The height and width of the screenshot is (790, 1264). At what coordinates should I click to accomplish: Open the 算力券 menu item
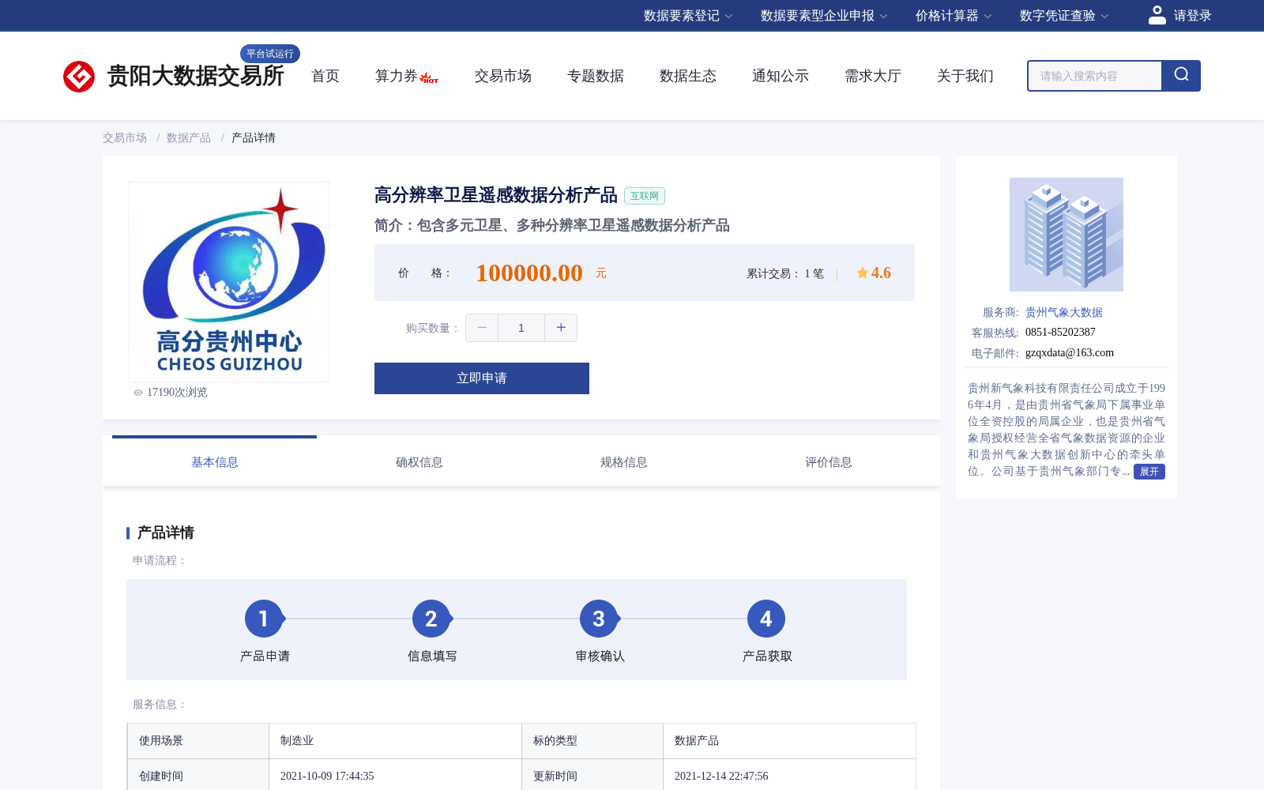coord(396,76)
